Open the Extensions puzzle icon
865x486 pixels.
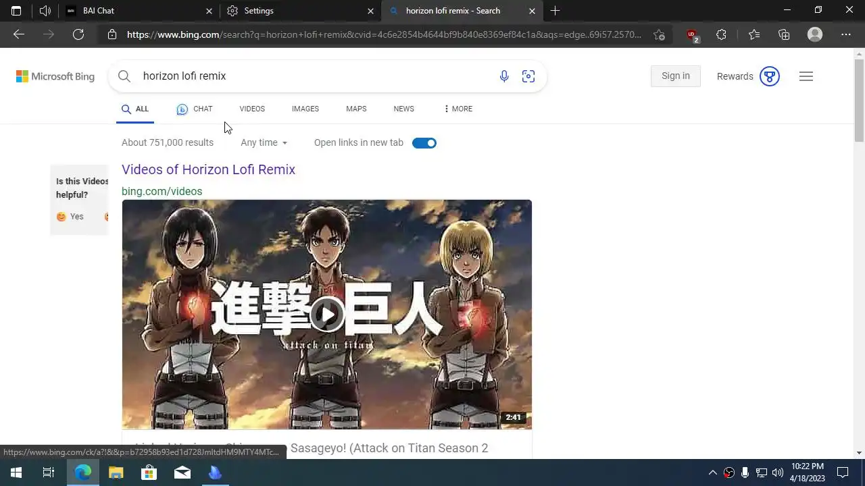(x=721, y=34)
